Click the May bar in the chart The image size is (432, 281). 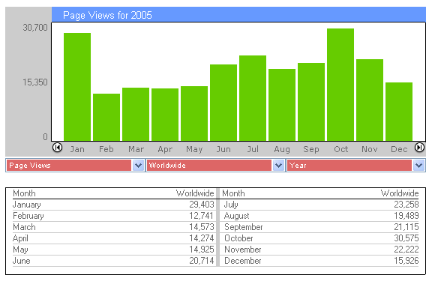pos(194,114)
